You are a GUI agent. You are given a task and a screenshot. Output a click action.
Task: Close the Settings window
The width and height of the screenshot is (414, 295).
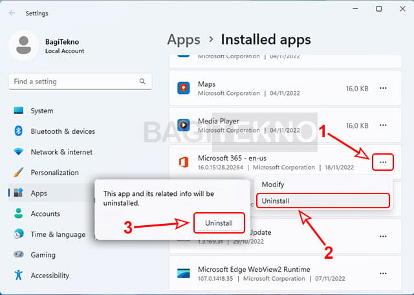pos(402,8)
